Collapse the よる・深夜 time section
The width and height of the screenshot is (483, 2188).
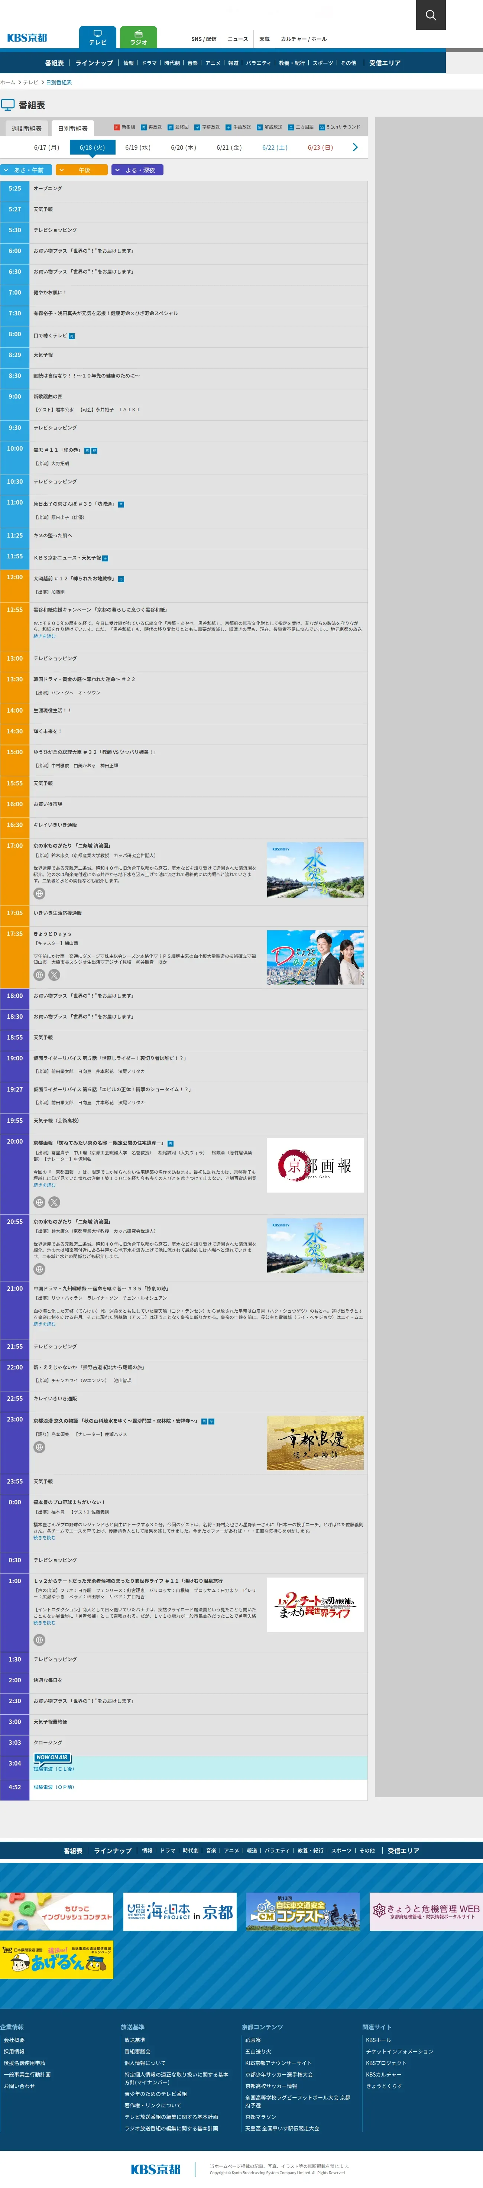click(137, 170)
